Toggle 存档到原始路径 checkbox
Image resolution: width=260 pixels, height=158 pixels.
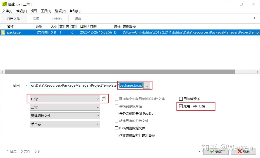point(116,106)
